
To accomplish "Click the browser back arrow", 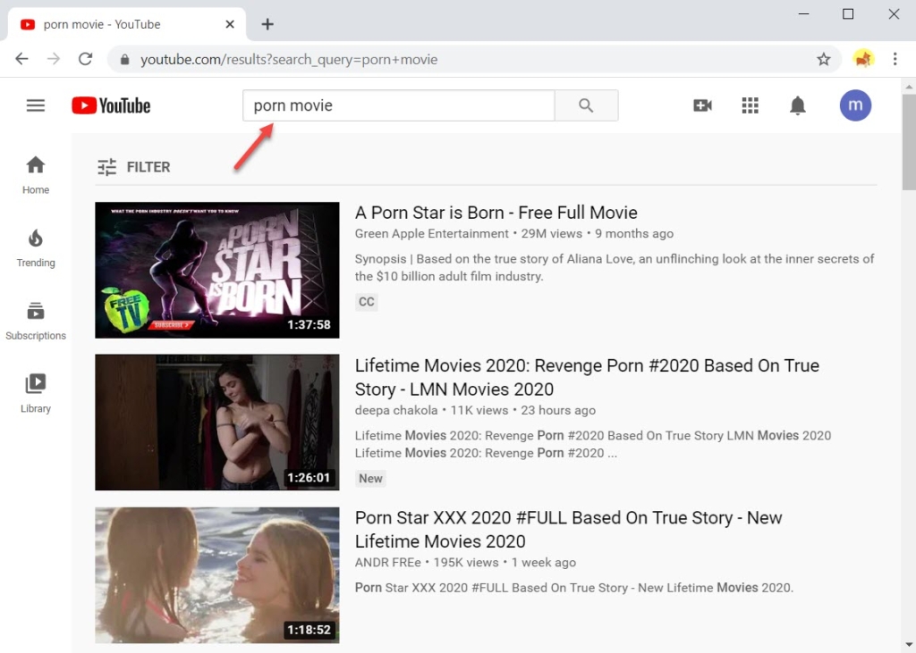I will [21, 59].
